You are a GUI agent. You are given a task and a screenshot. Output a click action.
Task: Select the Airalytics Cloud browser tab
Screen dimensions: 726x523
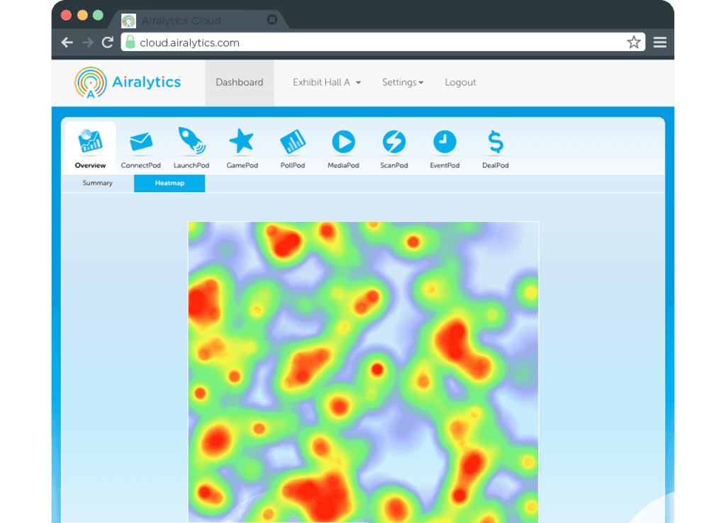click(199, 21)
